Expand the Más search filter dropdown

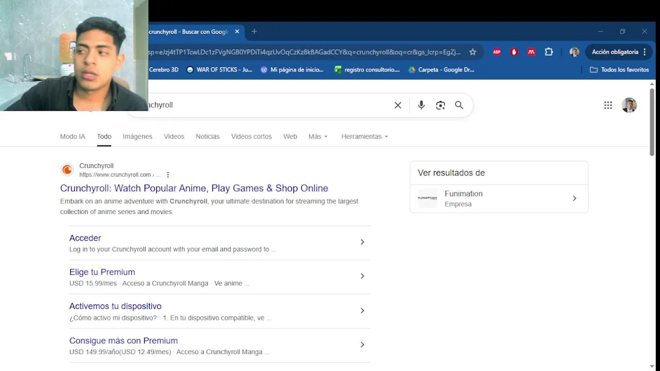point(318,137)
